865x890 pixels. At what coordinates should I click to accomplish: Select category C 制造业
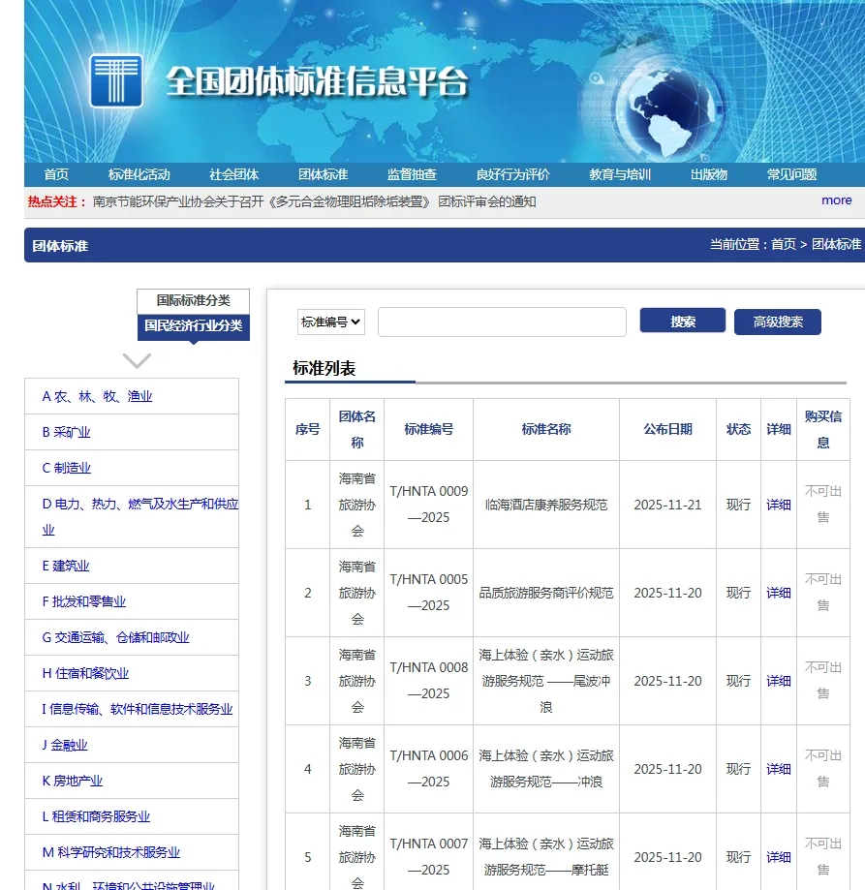point(67,468)
